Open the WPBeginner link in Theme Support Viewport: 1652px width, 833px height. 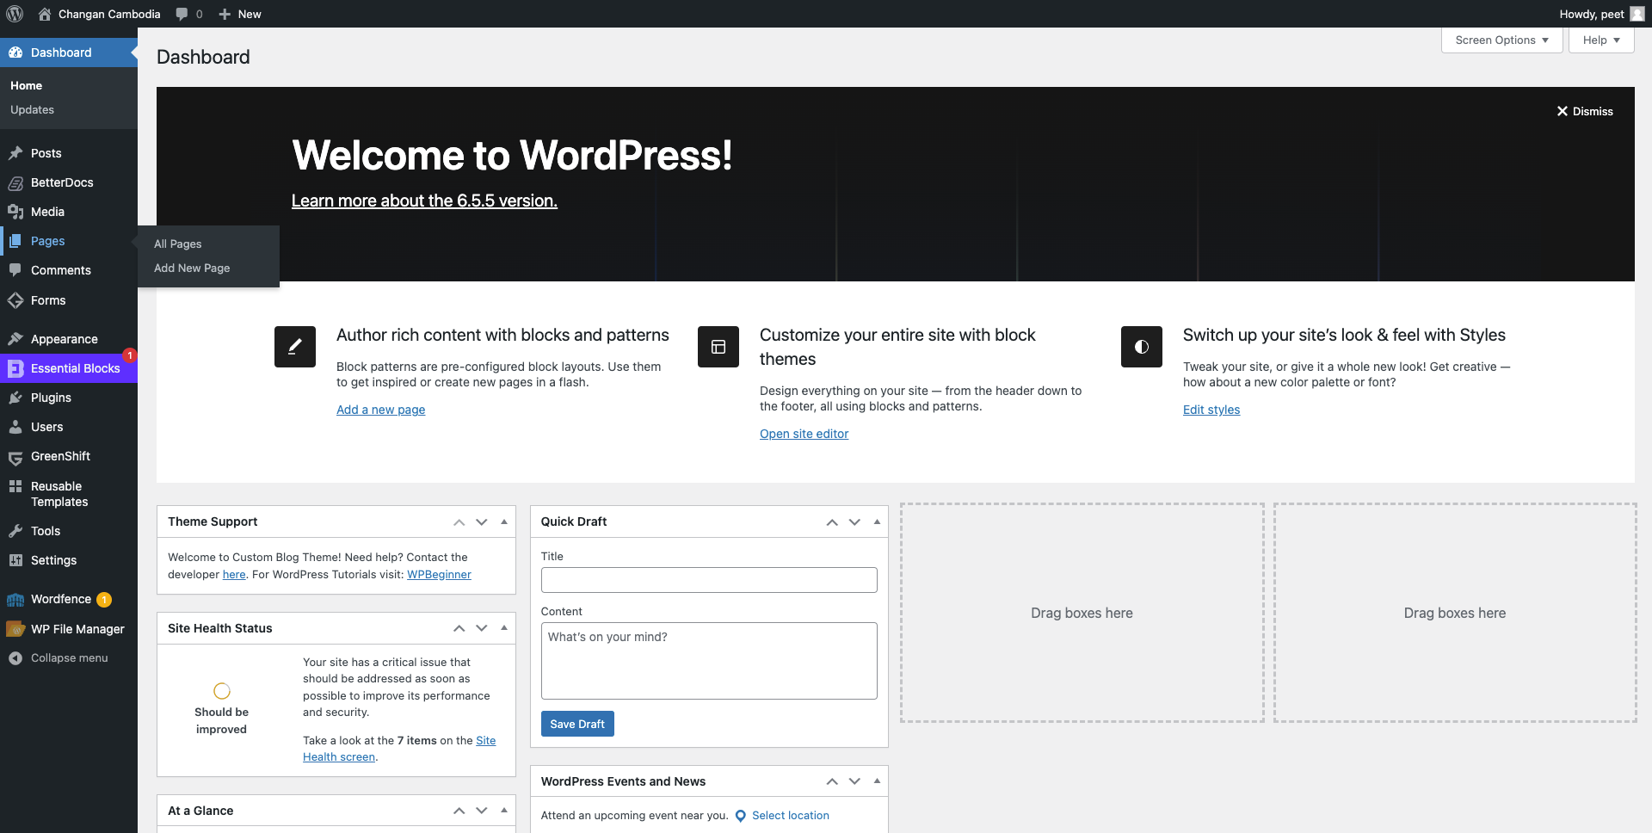[439, 575]
